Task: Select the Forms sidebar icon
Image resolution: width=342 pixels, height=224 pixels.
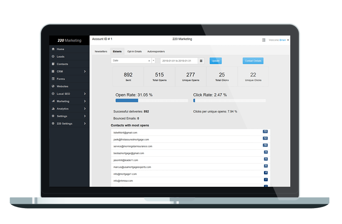Action: [x=53, y=79]
